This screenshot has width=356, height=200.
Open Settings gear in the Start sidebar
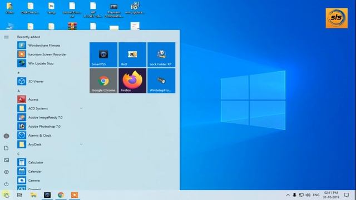click(6, 172)
